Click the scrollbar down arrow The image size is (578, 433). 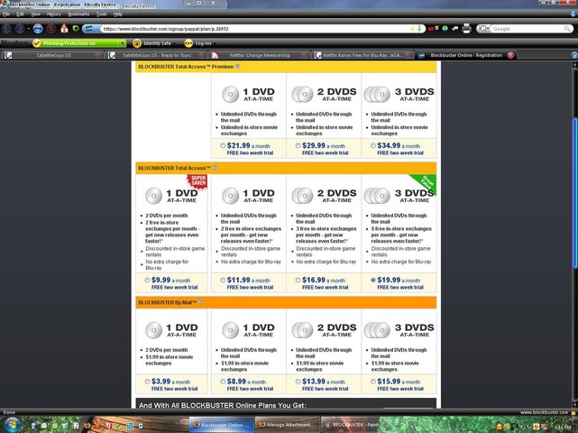[x=574, y=405]
